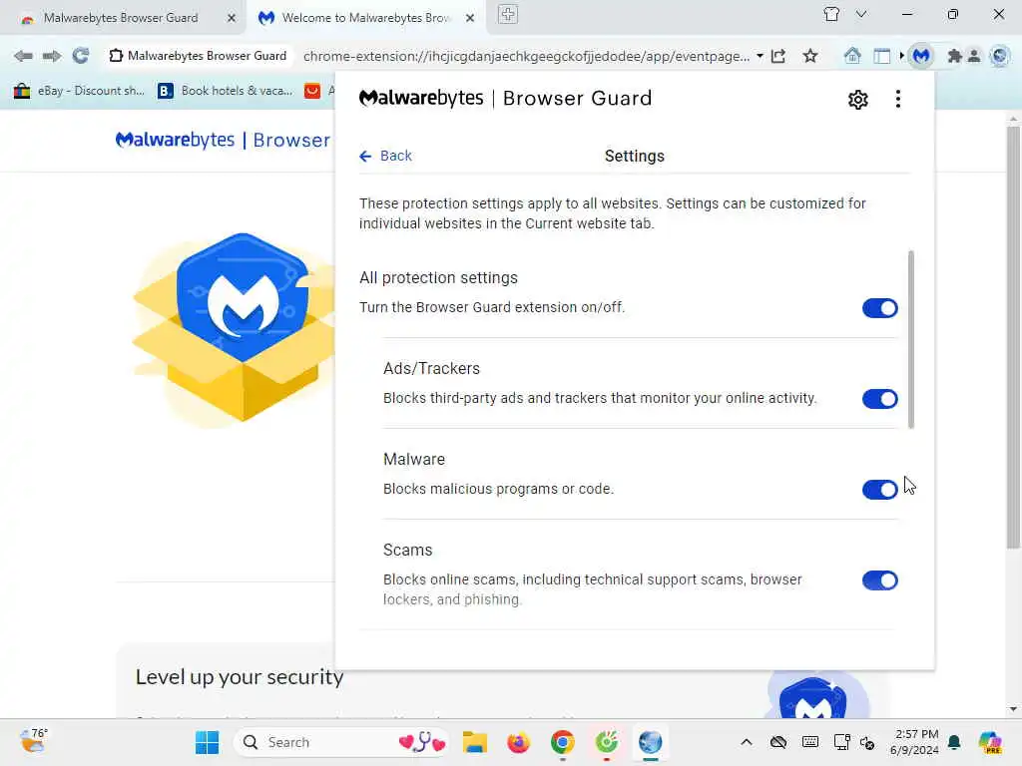This screenshot has height=766, width=1022.
Task: Click the share page icon
Action: click(x=778, y=56)
